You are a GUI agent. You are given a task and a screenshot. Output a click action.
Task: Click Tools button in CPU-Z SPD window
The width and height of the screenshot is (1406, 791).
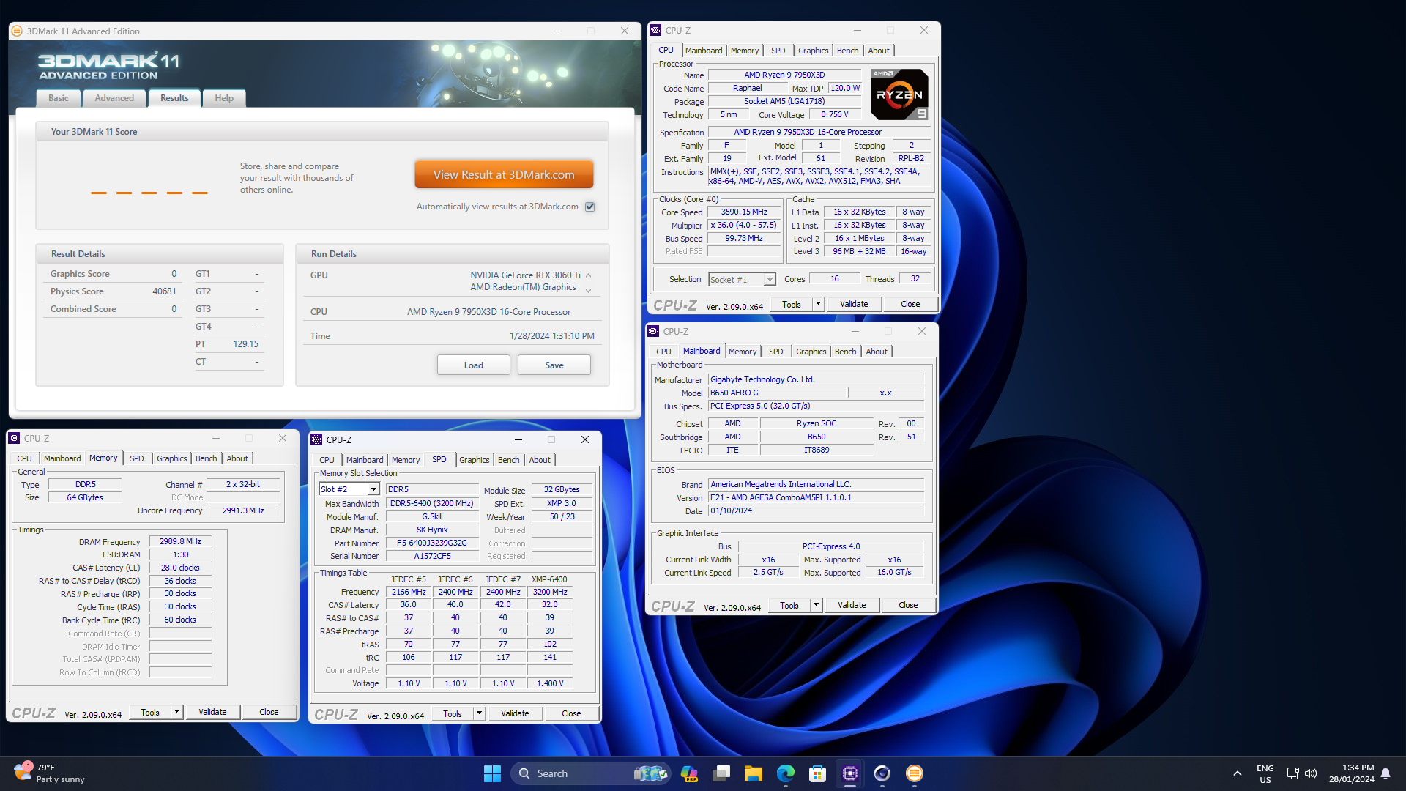[x=453, y=713]
